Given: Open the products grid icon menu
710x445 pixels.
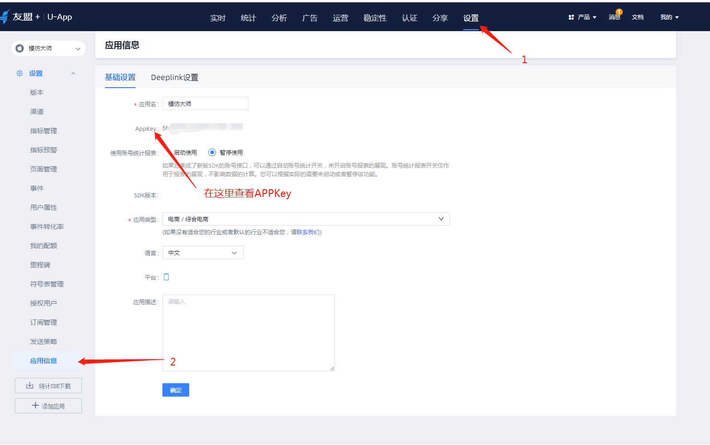Looking at the screenshot, I should pos(571,17).
